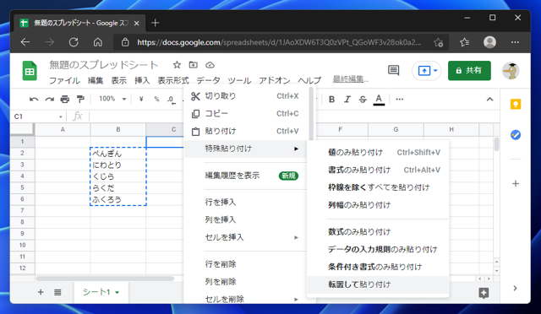The image size is (541, 314).
Task: Click the green 共有 share button
Action: [x=469, y=71]
